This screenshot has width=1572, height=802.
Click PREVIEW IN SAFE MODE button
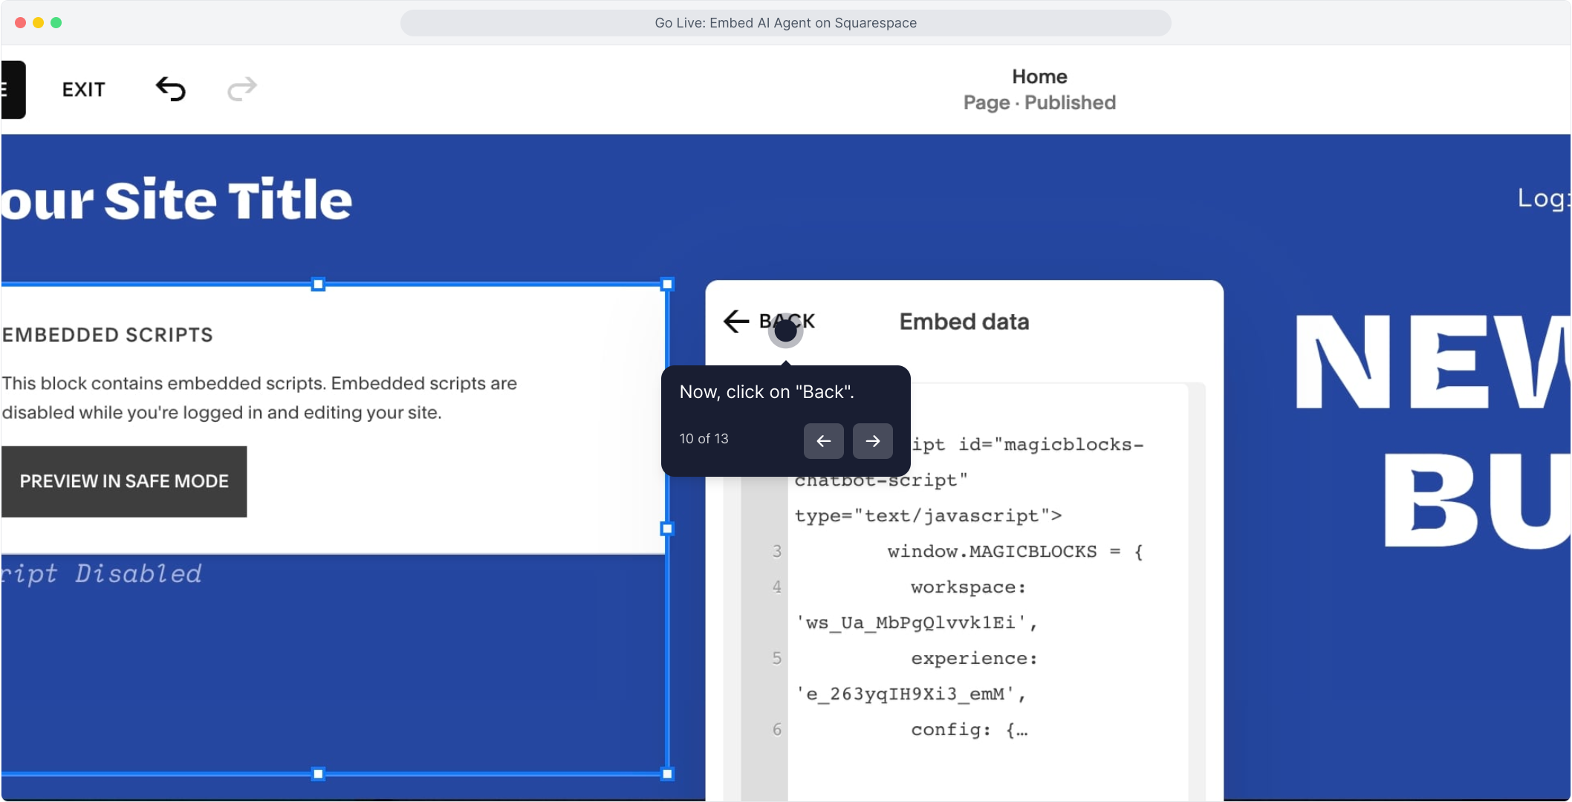tap(124, 481)
